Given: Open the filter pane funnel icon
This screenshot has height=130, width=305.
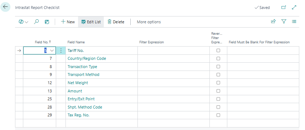Looking at the screenshot, I should pyautogui.click(x=284, y=21).
